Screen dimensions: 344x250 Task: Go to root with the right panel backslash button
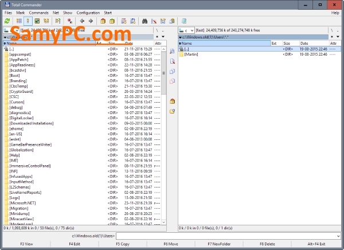[x=332, y=30]
